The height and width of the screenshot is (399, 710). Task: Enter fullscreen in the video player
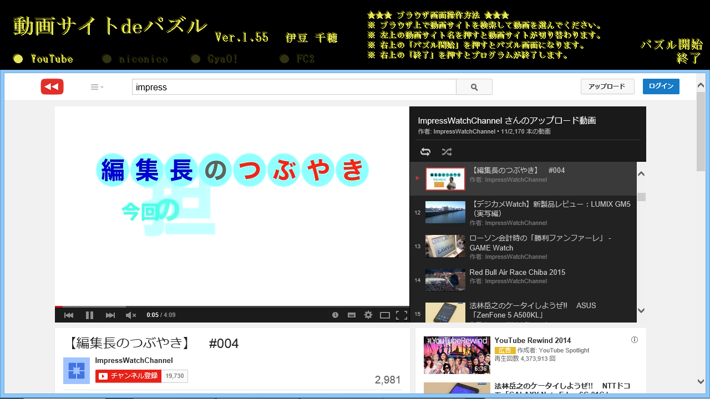400,315
